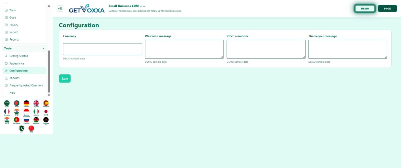Click the sidebar scrollbar down arrow
This screenshot has width=401, height=168.
[x=49, y=95]
